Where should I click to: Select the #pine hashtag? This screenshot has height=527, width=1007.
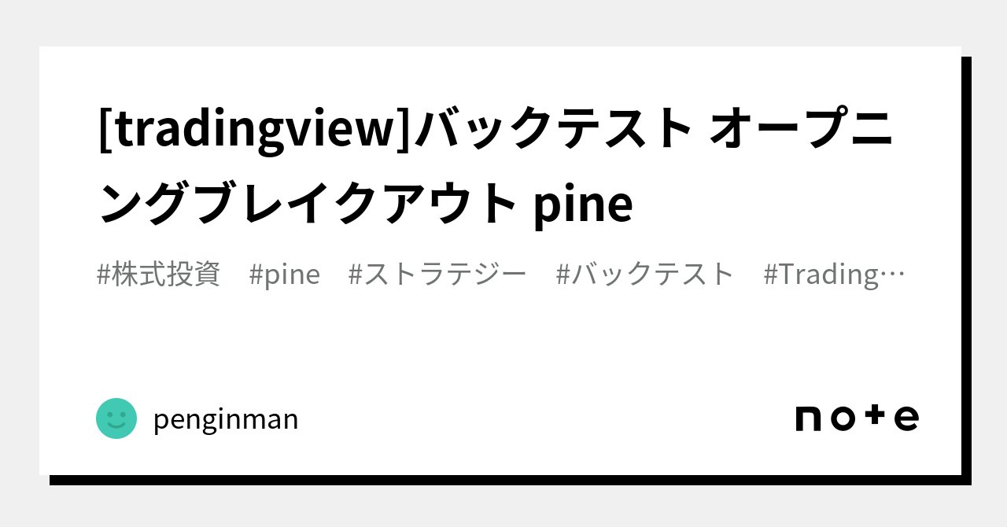(284, 275)
